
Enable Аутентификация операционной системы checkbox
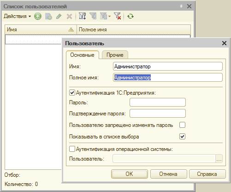pos(72,149)
